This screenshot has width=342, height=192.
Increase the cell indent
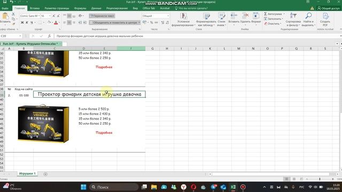[x=84, y=22]
